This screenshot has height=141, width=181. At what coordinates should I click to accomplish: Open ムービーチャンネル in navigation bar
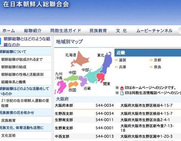click(155, 31)
